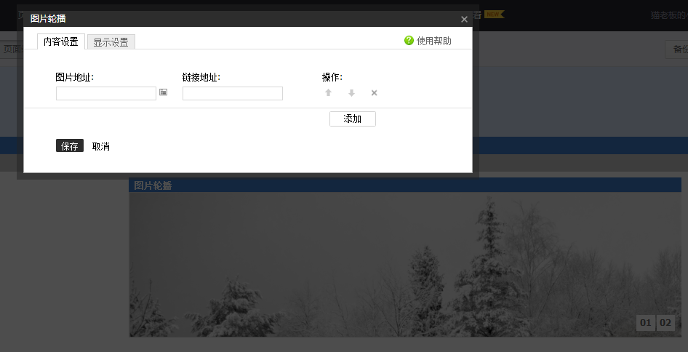Move the slide row up with up arrow
Viewport: 688px width, 352px height.
(328, 92)
